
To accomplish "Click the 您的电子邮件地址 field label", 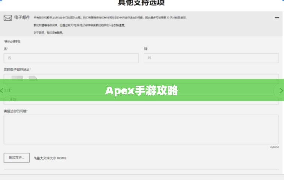I will tap(17, 70).
